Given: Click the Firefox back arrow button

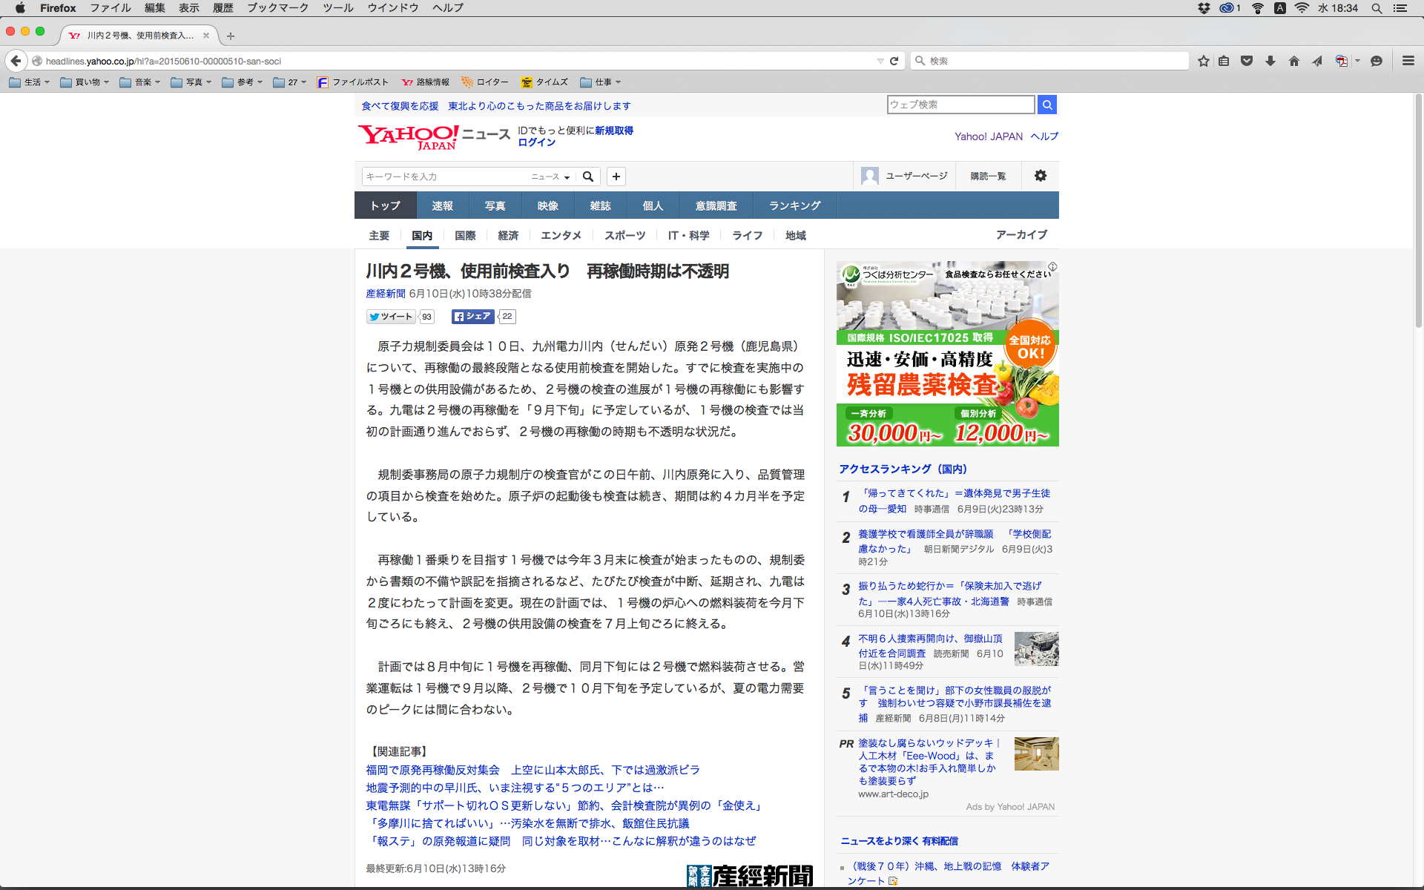Looking at the screenshot, I should (x=16, y=61).
